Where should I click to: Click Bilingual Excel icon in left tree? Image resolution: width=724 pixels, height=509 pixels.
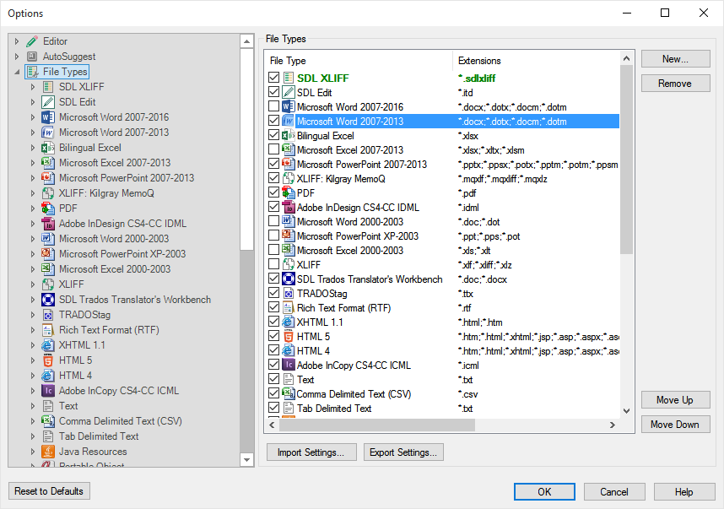(x=48, y=148)
